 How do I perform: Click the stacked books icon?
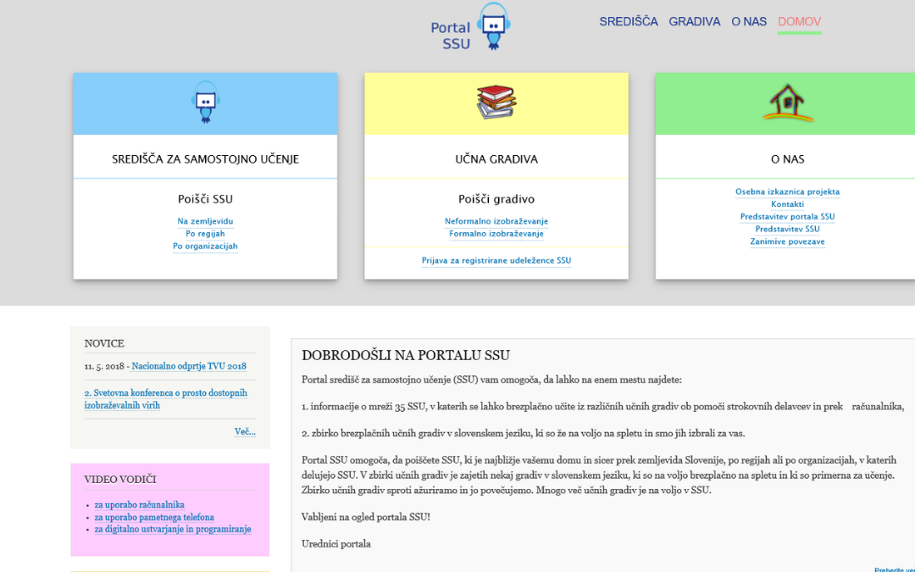pyautogui.click(x=496, y=103)
